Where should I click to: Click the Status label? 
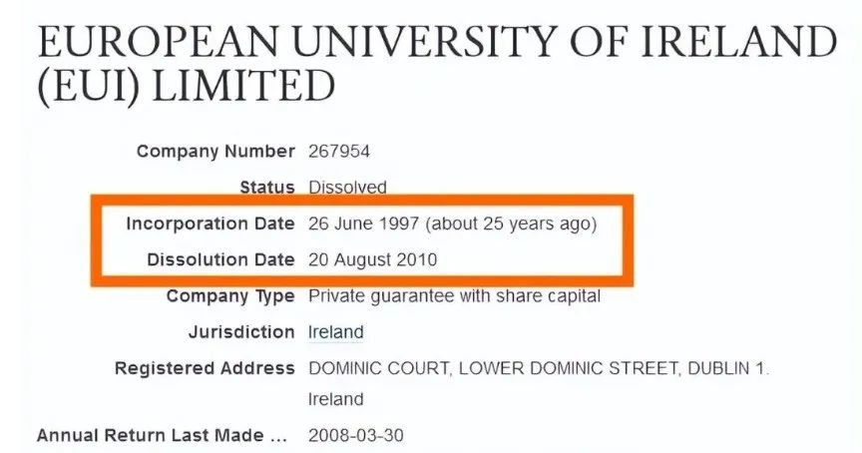point(267,187)
